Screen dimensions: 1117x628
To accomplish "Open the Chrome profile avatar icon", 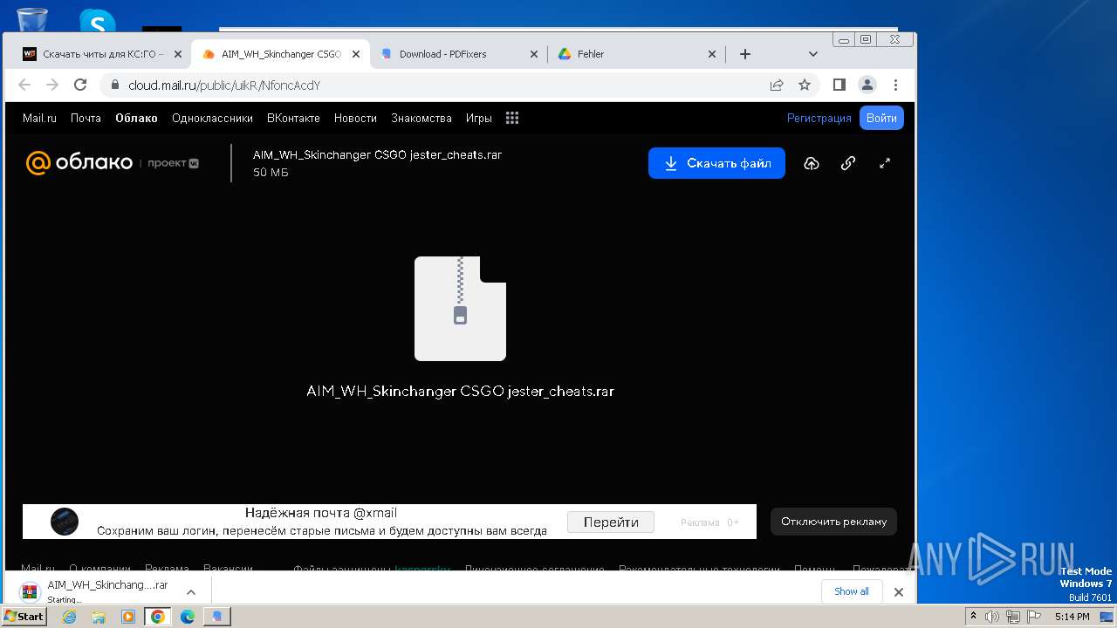I will pos(867,85).
